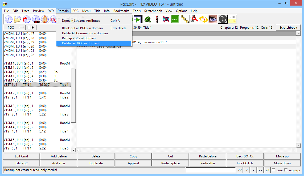Click the black play triangle beside PGC selector
Screen dimensions: 304x176
point(32,27)
